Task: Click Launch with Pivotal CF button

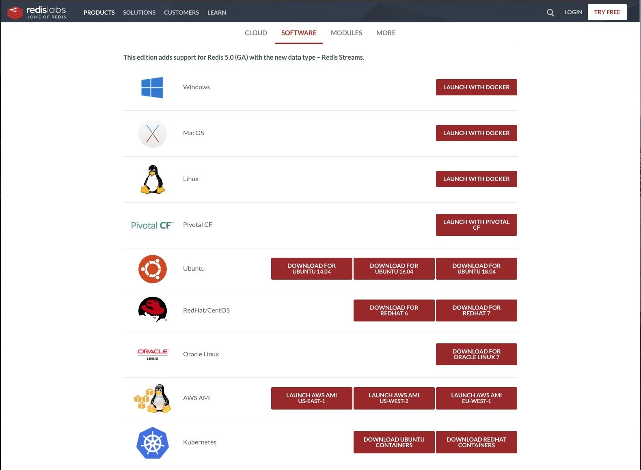Action: pos(476,225)
